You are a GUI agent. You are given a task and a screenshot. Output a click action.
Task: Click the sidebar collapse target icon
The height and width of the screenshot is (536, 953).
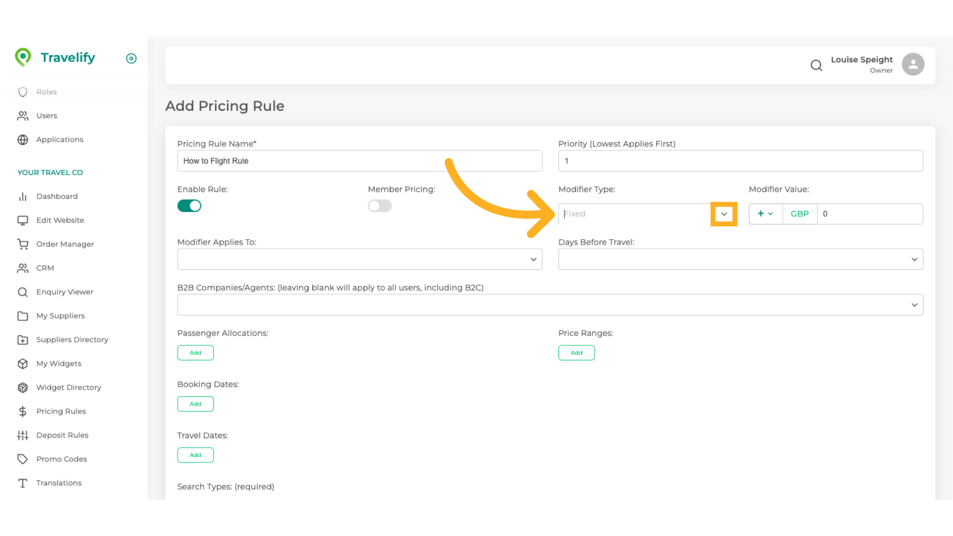coord(131,59)
